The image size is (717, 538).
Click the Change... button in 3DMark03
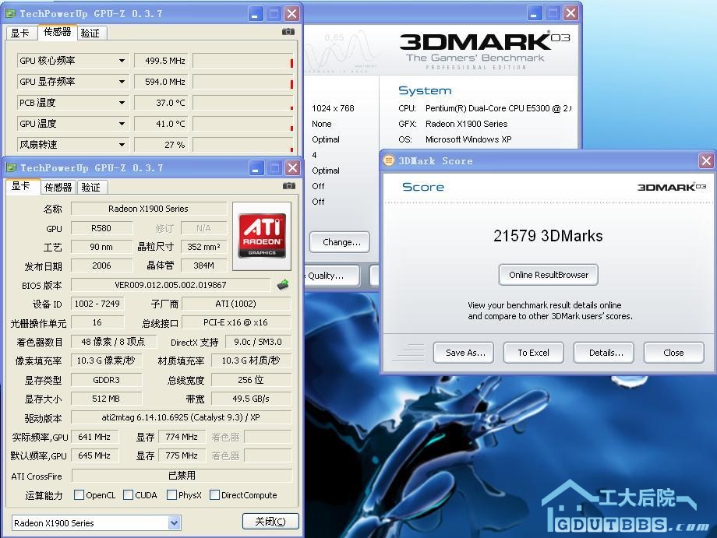click(340, 242)
